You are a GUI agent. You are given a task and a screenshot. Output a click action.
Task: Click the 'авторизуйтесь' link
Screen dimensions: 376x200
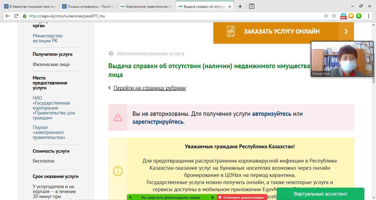(271, 114)
